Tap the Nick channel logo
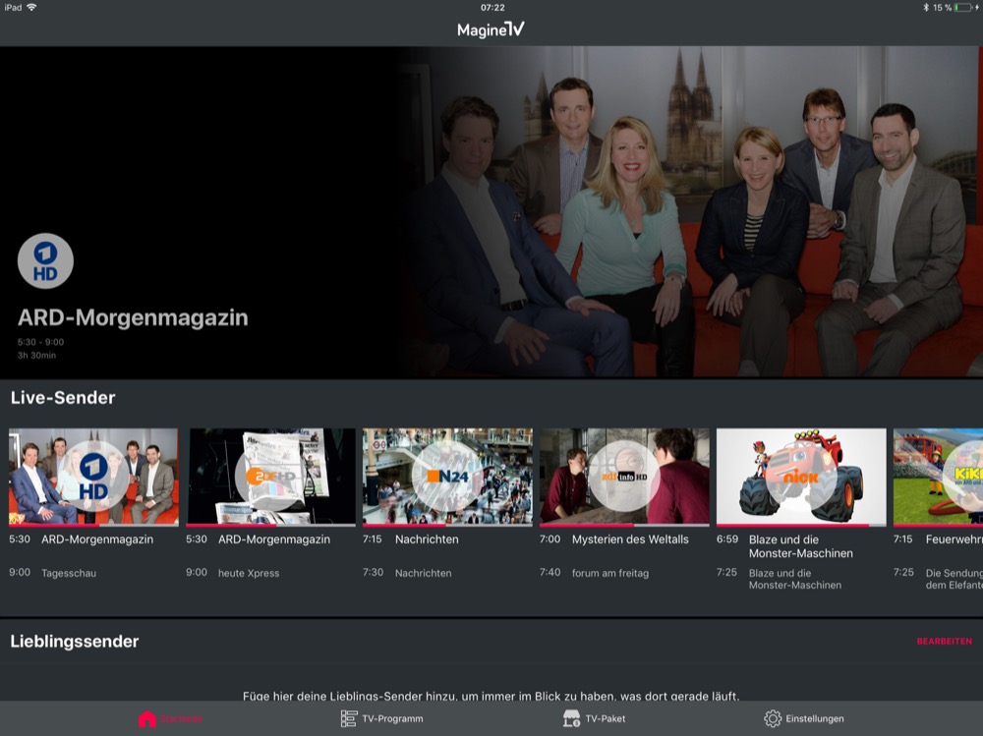Screen dimensions: 983x736 [x=800, y=477]
